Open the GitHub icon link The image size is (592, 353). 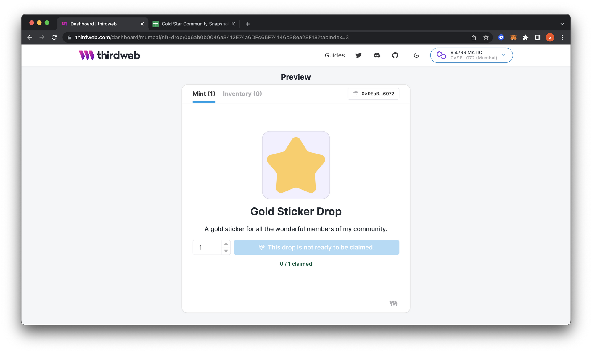click(395, 55)
